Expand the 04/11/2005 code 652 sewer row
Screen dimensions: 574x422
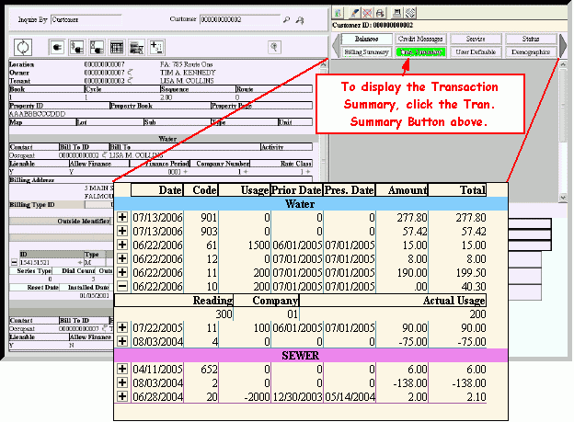click(x=122, y=369)
